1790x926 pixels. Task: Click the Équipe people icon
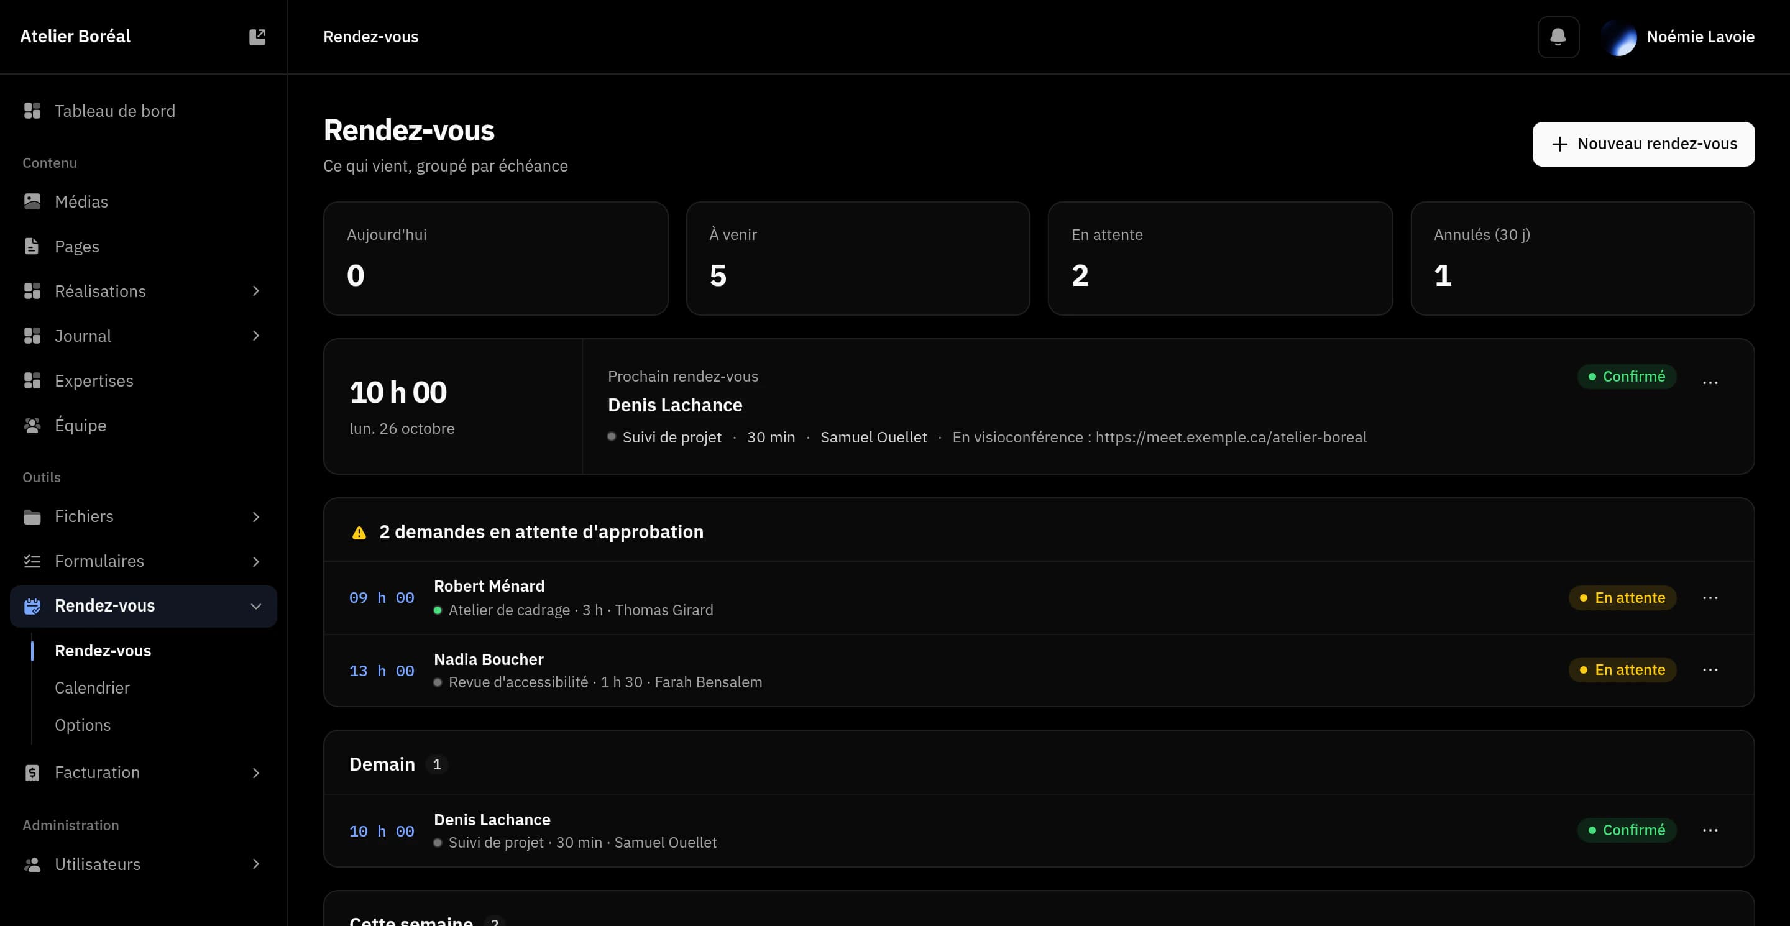[32, 425]
